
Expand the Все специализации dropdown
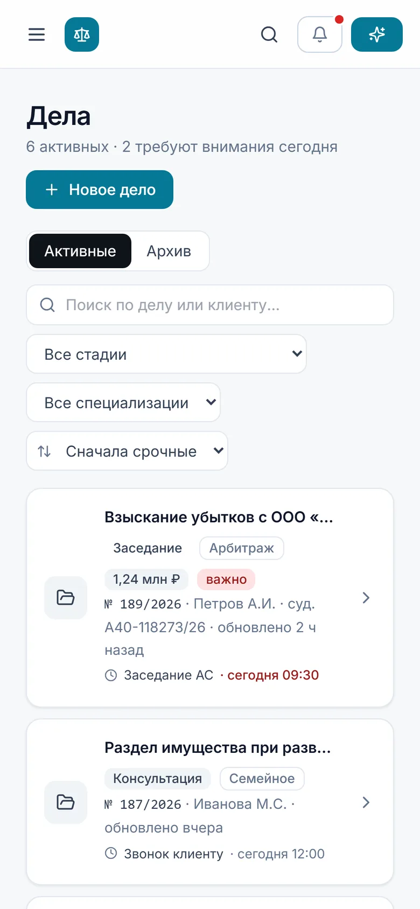[x=123, y=402]
